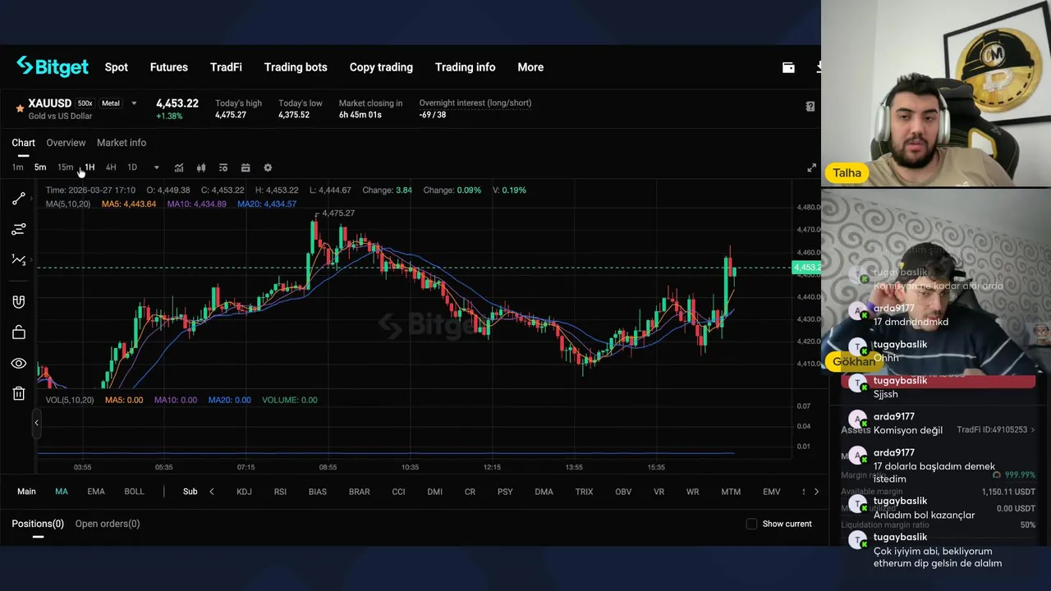
Task: Toggle BOLL main indicator
Action: point(134,492)
